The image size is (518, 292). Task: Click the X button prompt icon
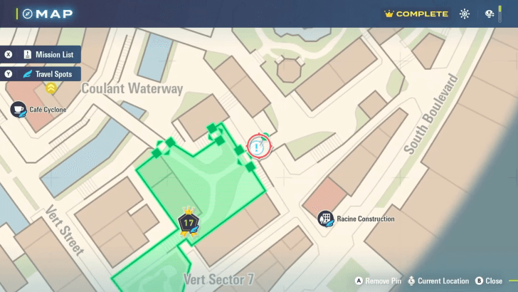(9, 55)
